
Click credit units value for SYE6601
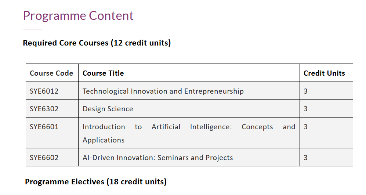point(306,127)
